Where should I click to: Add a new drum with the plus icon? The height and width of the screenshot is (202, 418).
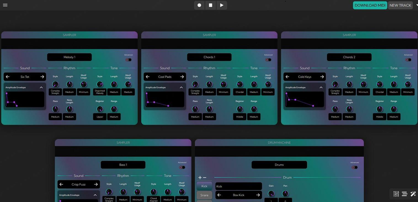click(200, 177)
